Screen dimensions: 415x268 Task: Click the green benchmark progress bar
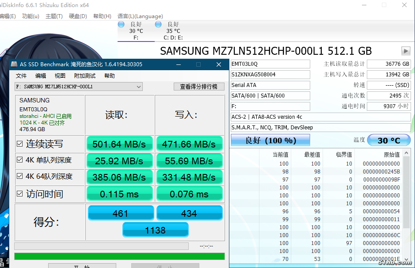[x=119, y=256]
